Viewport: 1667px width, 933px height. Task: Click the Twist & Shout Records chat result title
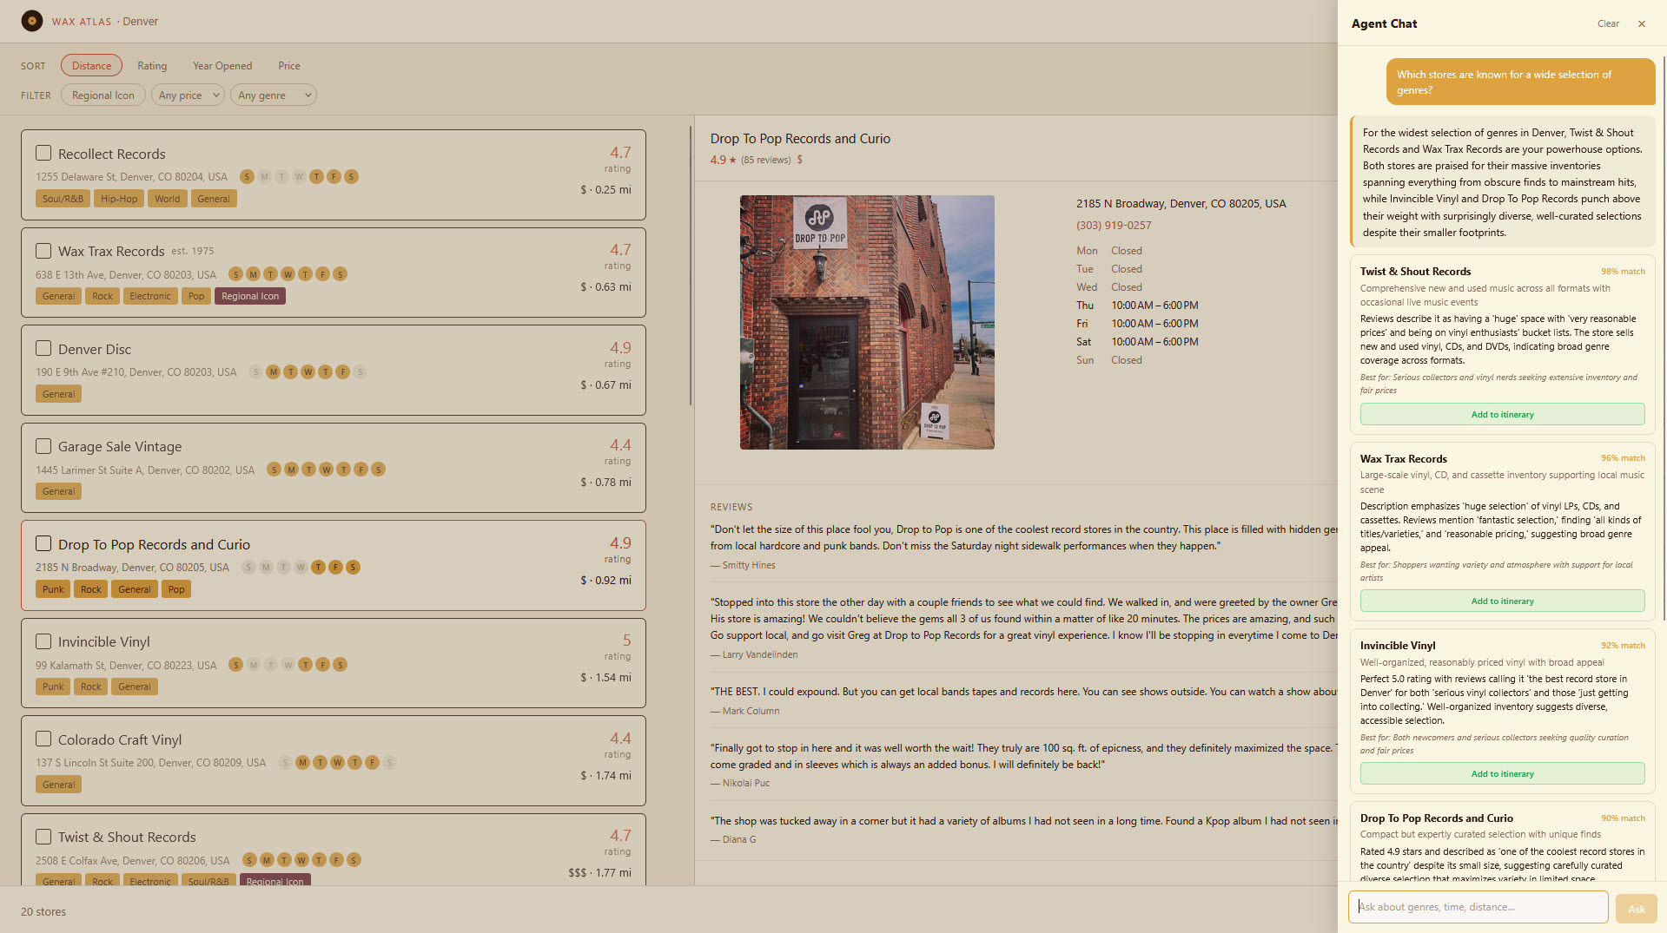tap(1415, 272)
